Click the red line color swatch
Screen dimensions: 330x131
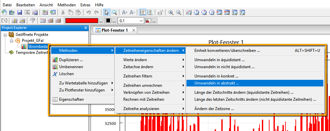pyautogui.click(x=82, y=21)
